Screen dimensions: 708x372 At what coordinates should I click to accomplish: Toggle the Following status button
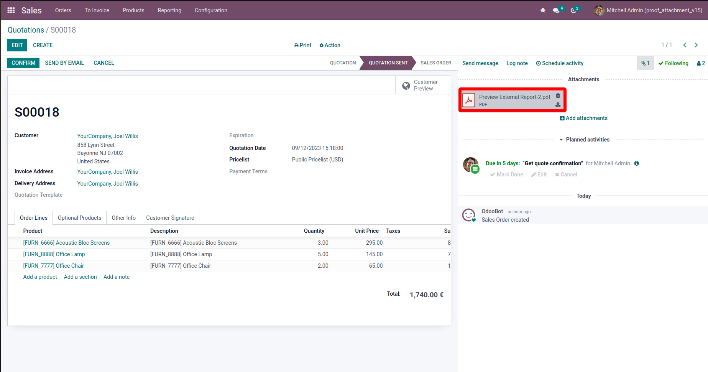tap(674, 63)
